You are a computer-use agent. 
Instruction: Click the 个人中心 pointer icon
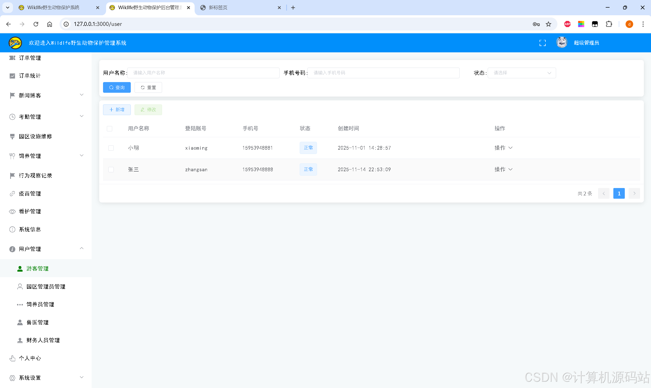point(12,359)
